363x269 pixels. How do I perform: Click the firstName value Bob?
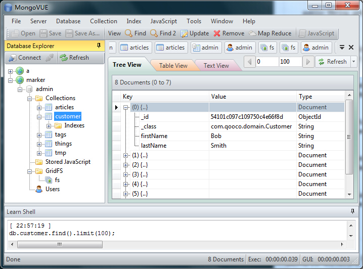coord(216,136)
